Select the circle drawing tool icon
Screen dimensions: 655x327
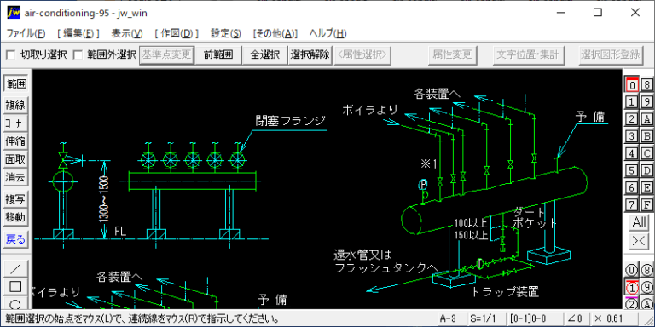(15, 303)
